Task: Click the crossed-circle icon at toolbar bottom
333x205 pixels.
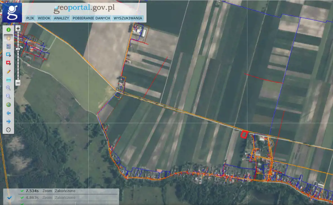Action: [x=8, y=130]
